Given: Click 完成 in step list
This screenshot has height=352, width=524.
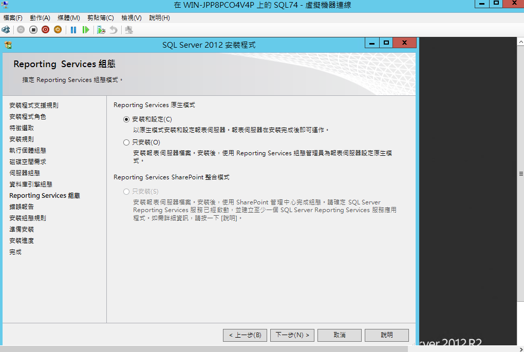Looking at the screenshot, I should [x=15, y=252].
